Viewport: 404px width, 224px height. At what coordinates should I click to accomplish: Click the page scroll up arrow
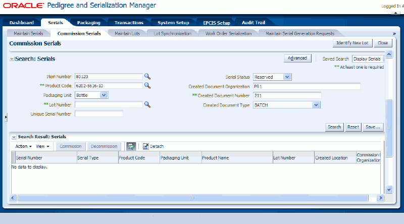tap(389, 54)
